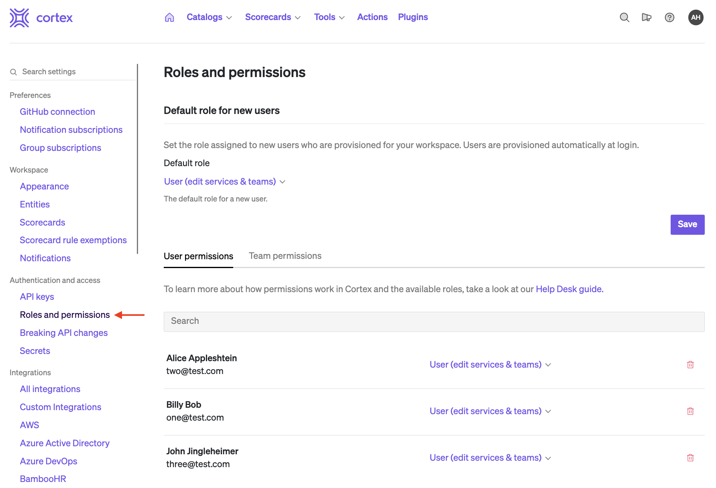The height and width of the screenshot is (488, 716).
Task: Expand the Default role dropdown
Action: click(x=225, y=181)
